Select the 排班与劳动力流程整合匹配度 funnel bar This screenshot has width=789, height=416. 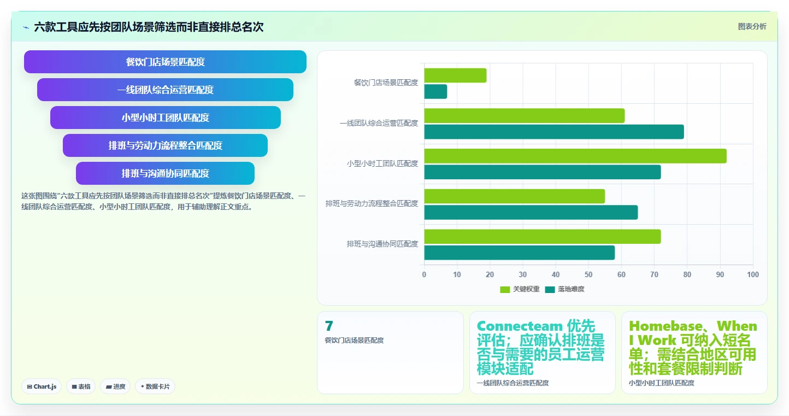165,145
